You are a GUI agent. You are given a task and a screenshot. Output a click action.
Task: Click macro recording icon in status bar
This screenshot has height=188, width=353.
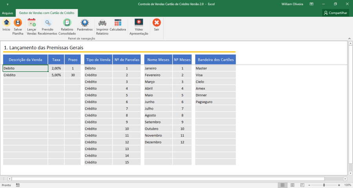[x=18, y=185]
